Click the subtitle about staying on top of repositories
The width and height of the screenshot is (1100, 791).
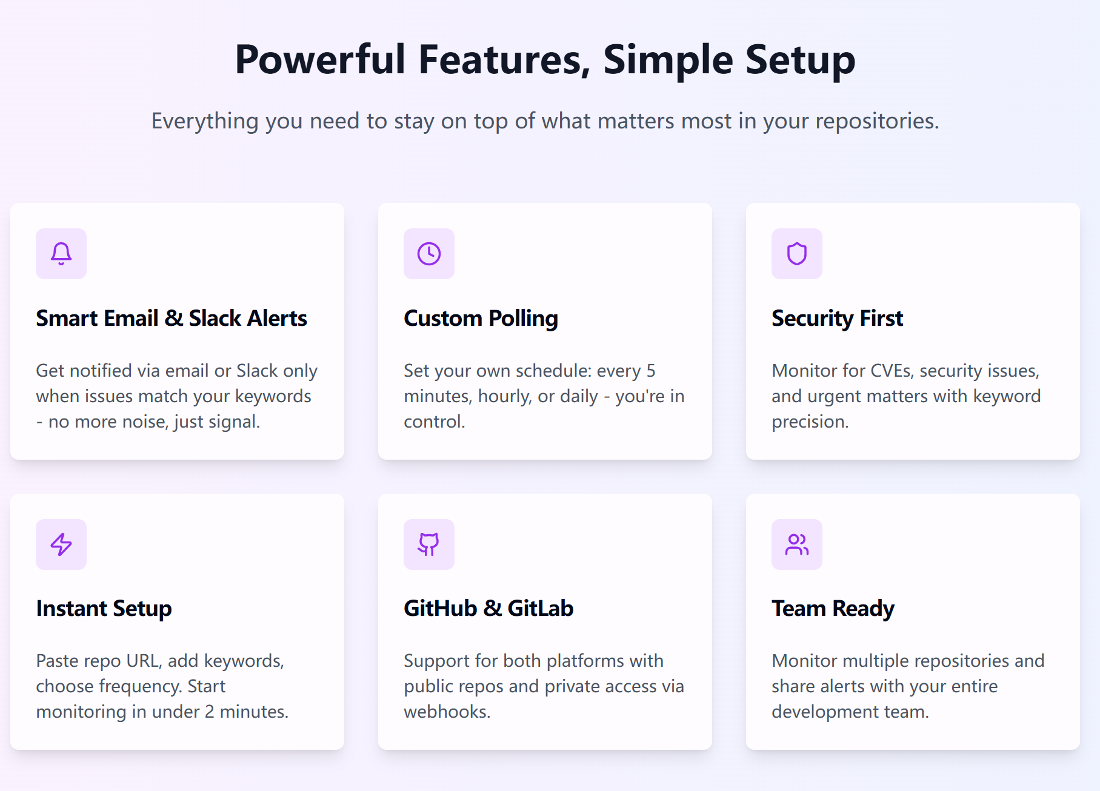(545, 121)
